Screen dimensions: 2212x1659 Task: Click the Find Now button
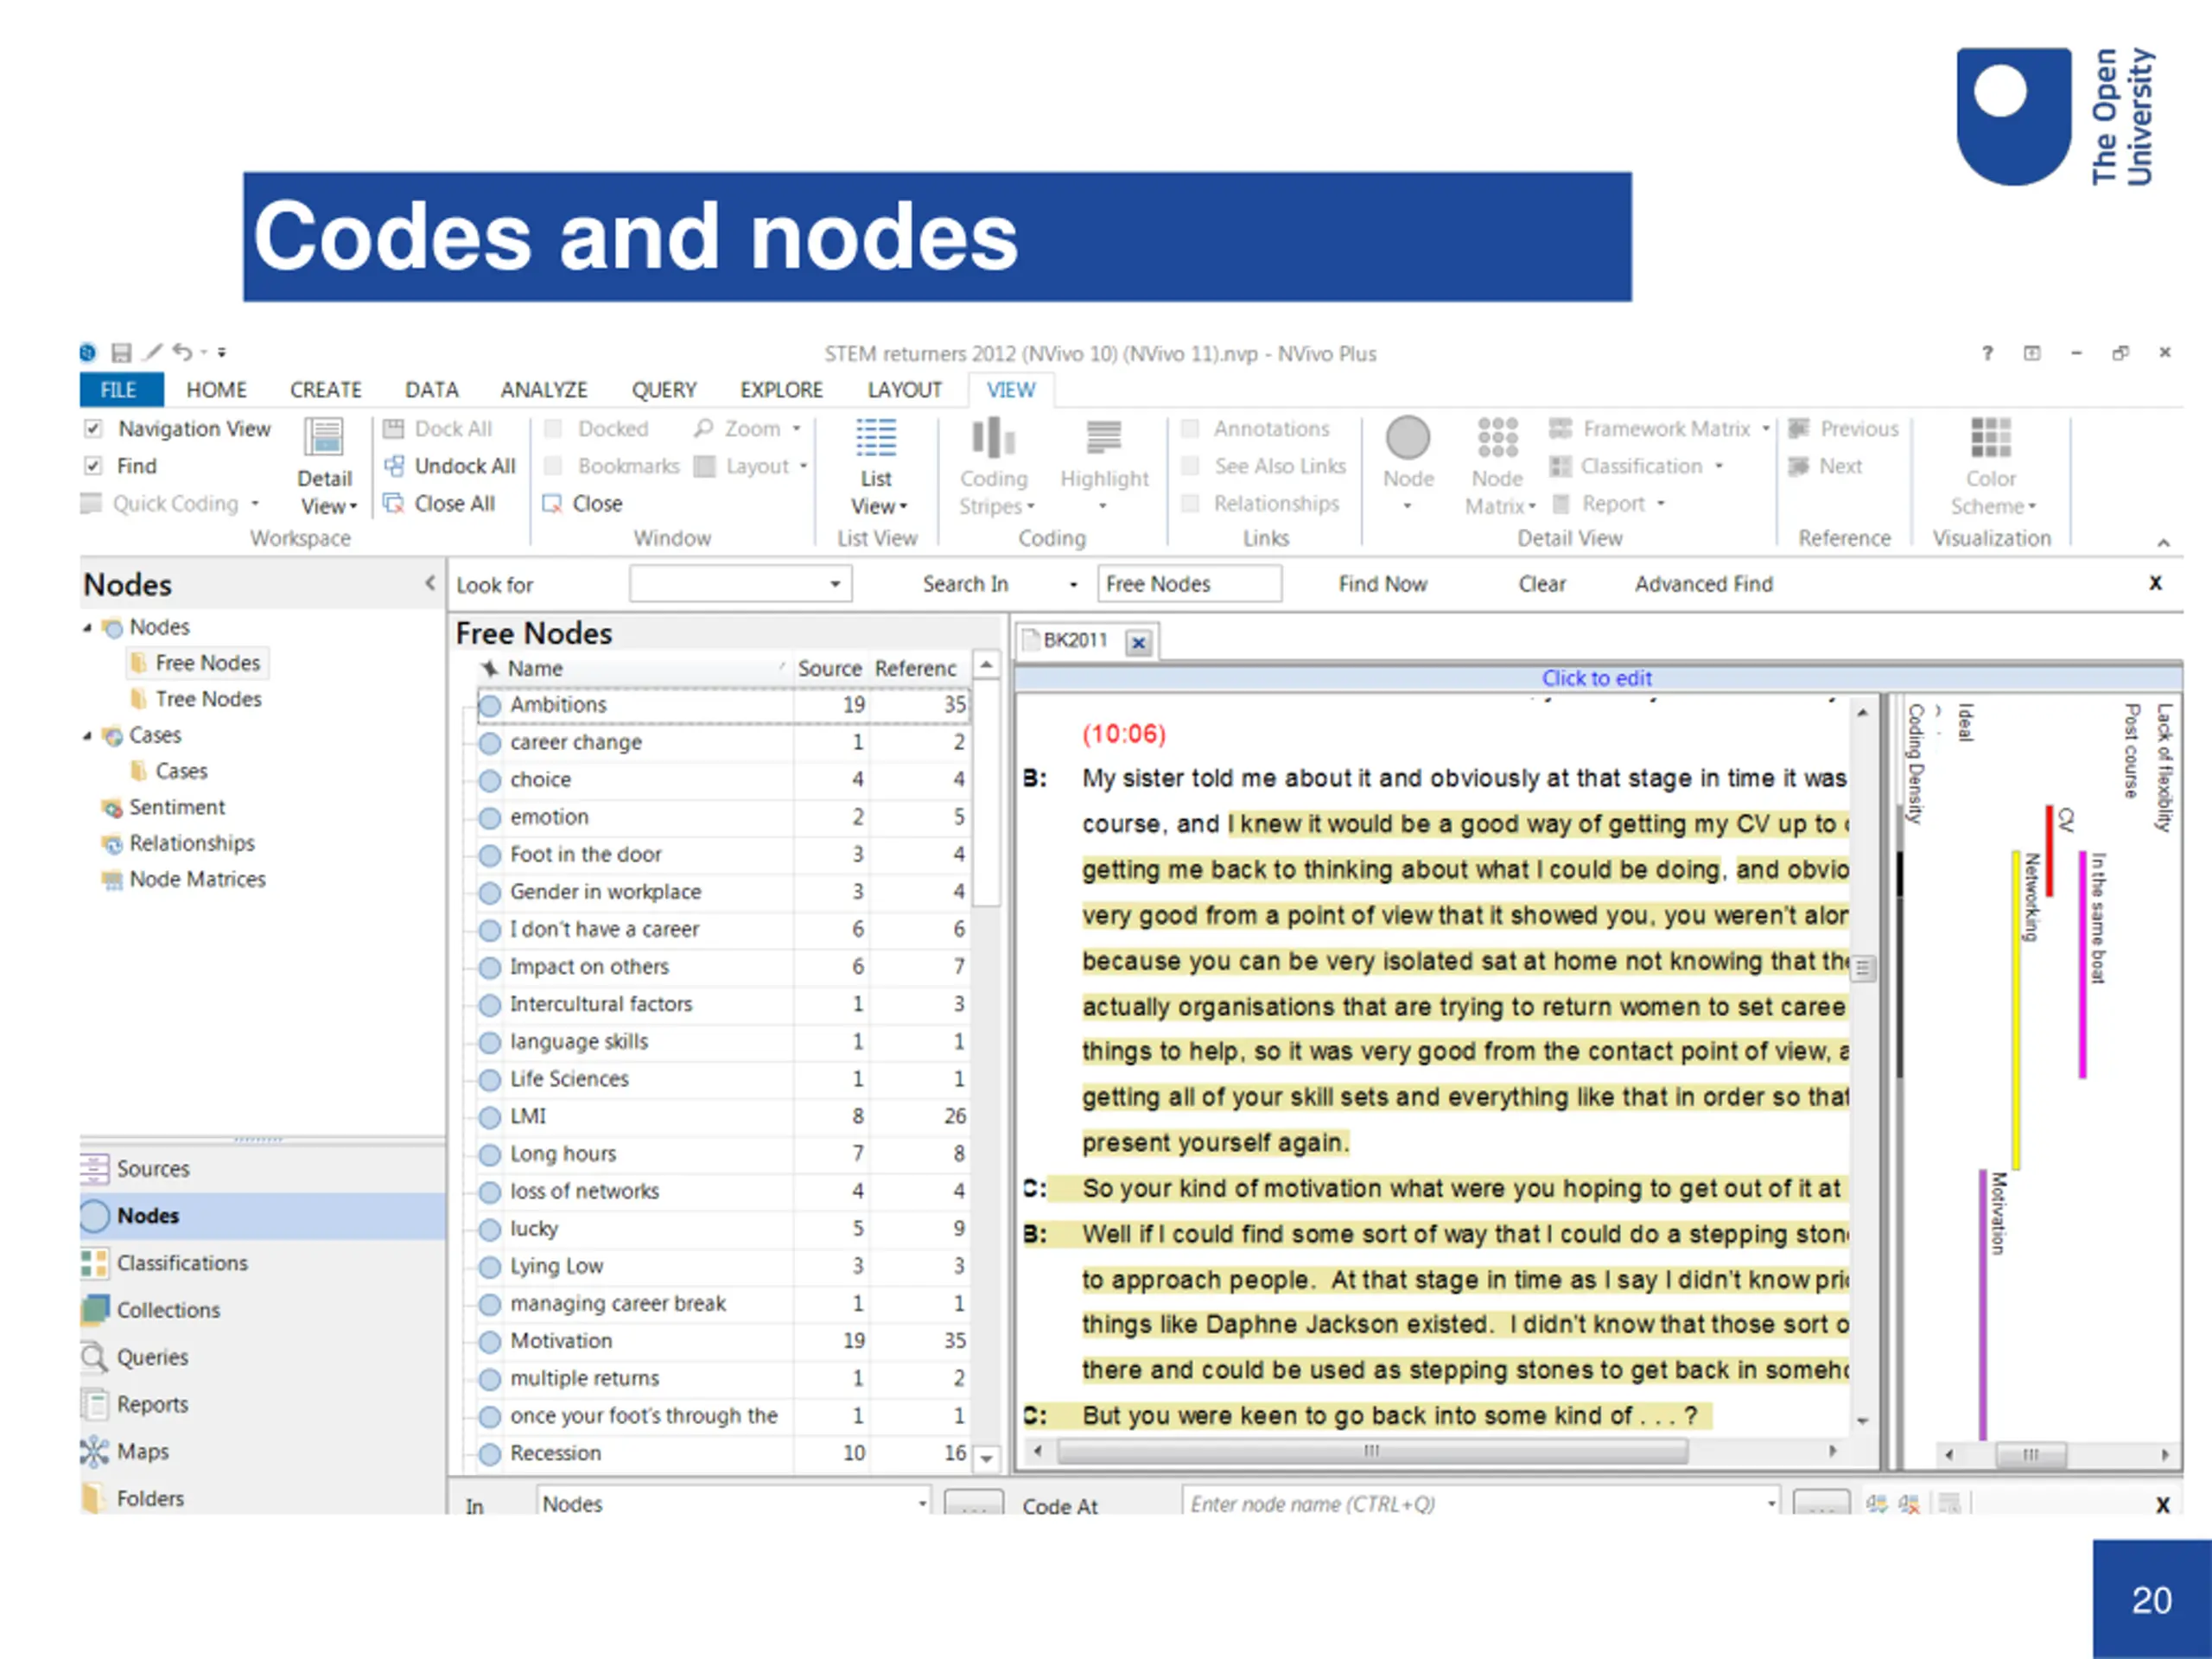(1383, 584)
